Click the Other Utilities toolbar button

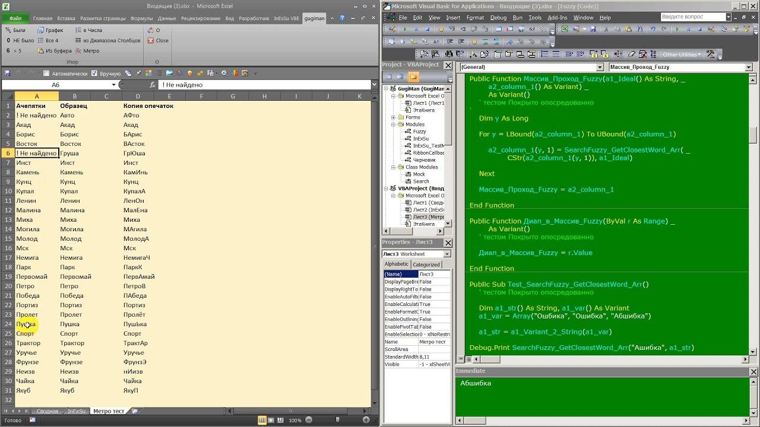pyautogui.click(x=681, y=55)
